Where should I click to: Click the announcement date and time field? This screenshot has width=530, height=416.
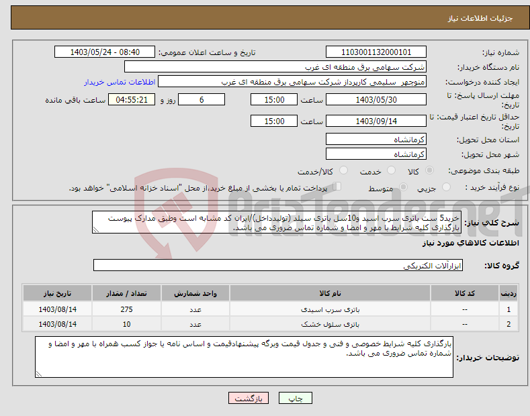tap(104, 52)
